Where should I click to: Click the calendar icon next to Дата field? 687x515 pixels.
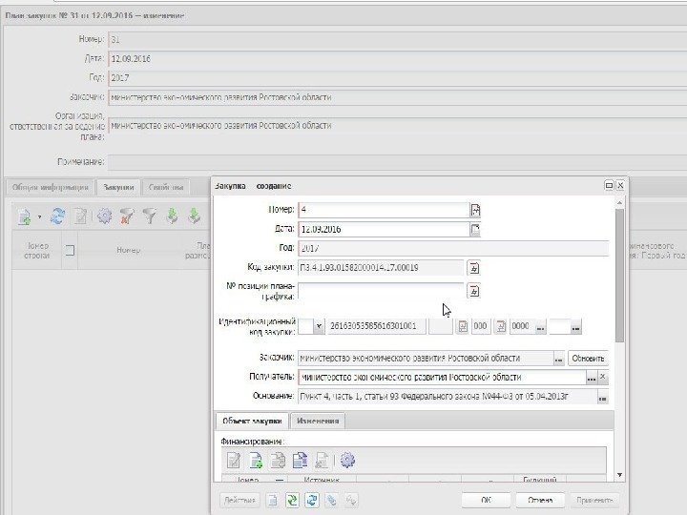[475, 229]
